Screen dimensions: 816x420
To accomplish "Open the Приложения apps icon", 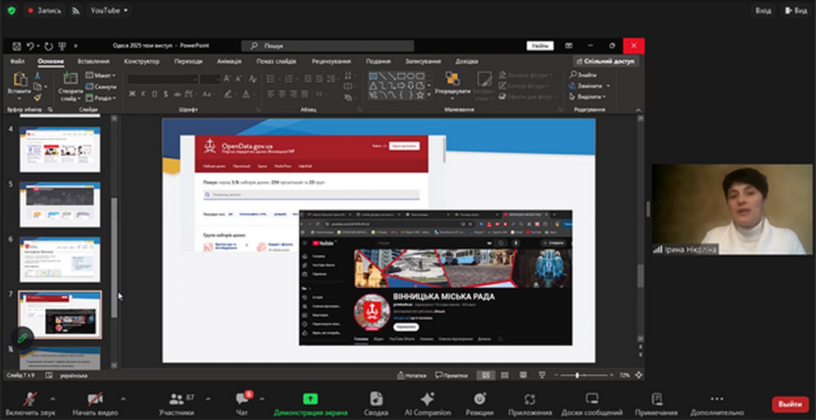I will 530,399.
